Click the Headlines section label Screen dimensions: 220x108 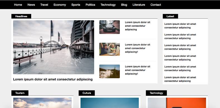coord(21,16)
